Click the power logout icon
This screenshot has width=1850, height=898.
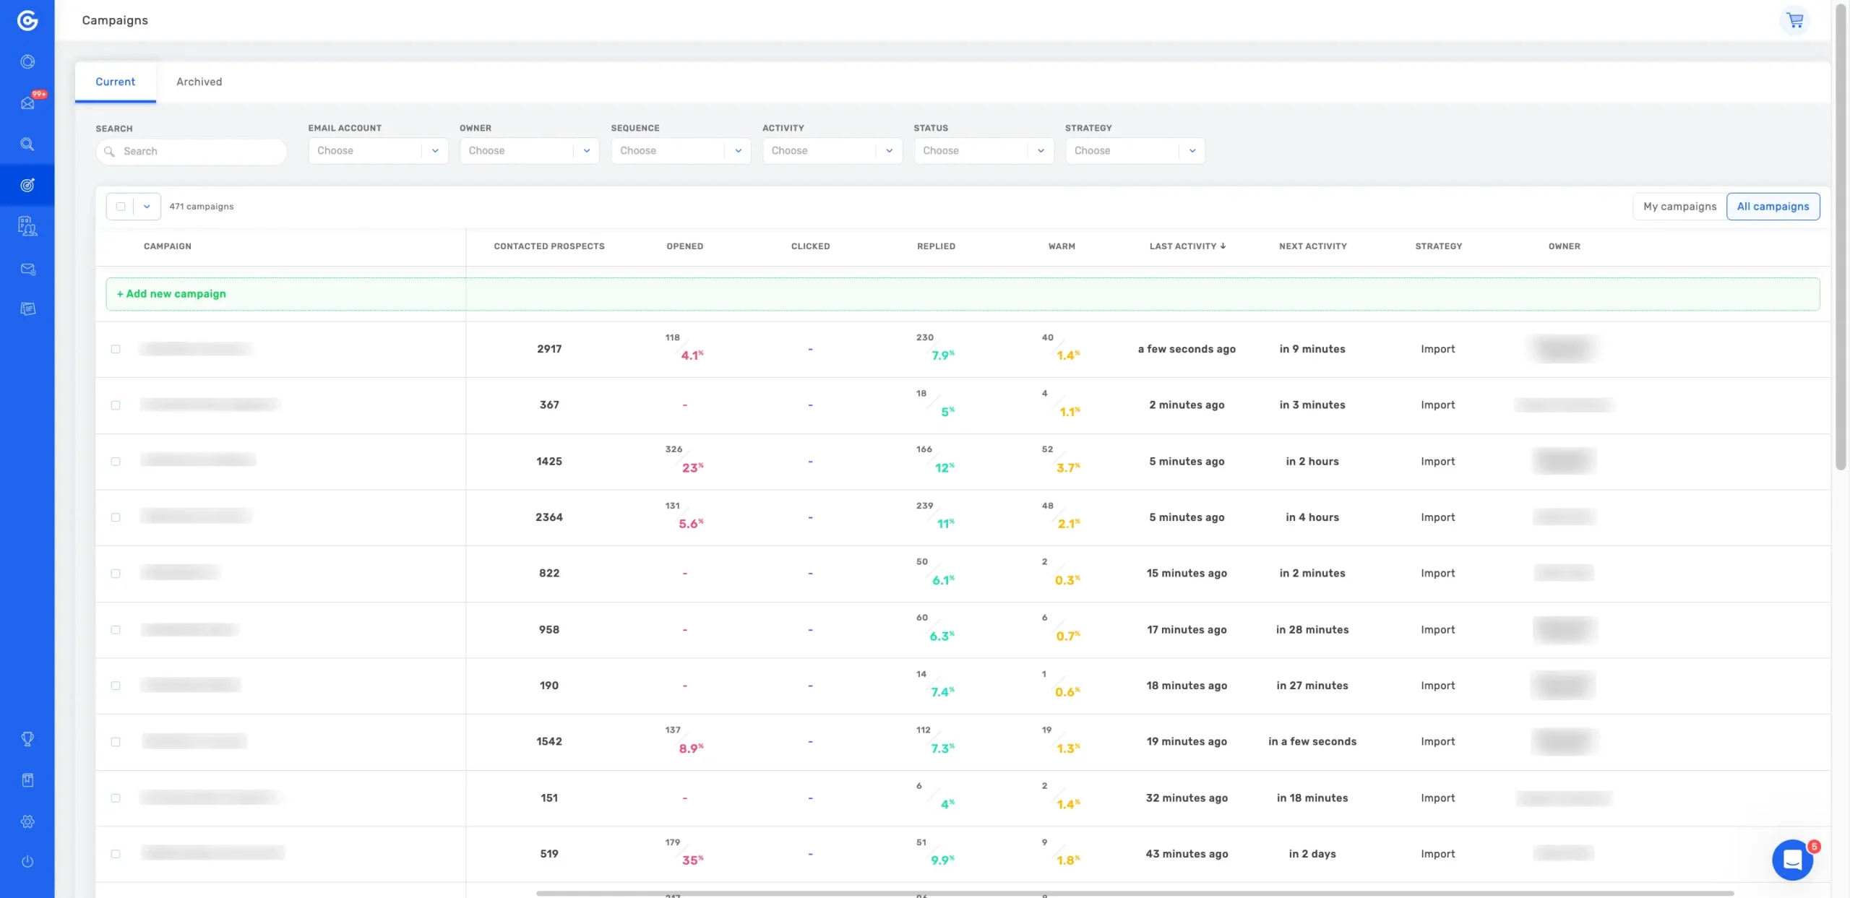tap(27, 861)
